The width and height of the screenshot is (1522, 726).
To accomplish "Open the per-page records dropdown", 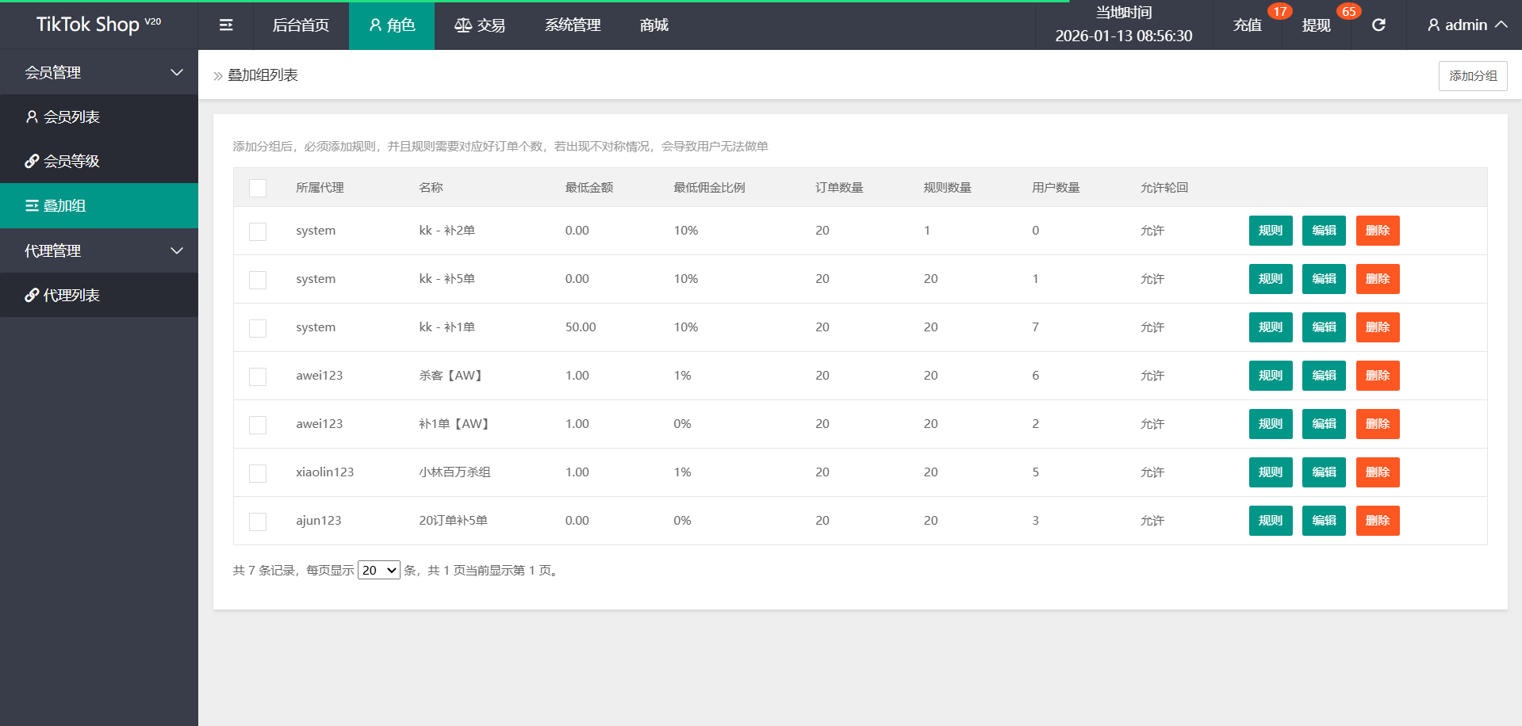I will [379, 571].
